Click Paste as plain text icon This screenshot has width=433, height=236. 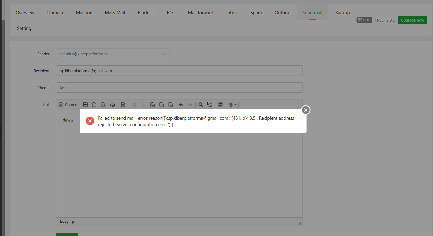click(x=161, y=105)
